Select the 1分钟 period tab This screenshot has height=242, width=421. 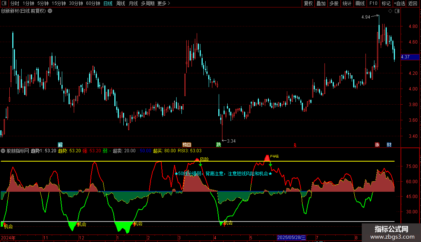[28, 3]
